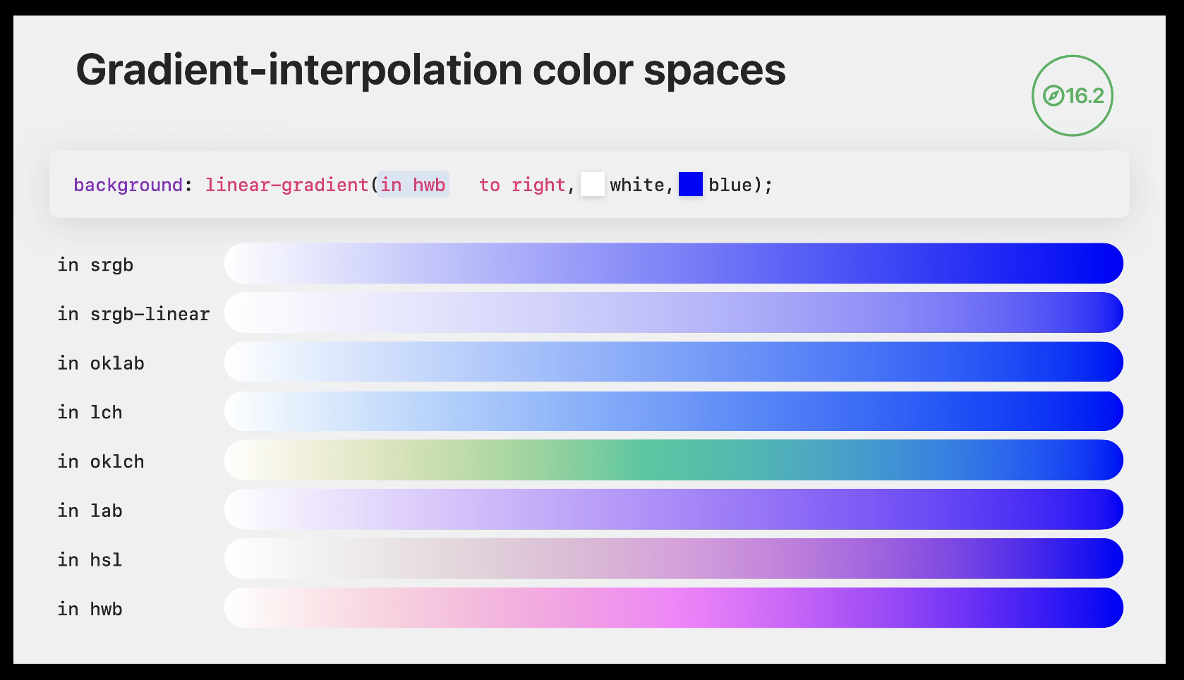Click the 'in srgb' gradient bar
This screenshot has height=680, width=1184.
pos(674,264)
